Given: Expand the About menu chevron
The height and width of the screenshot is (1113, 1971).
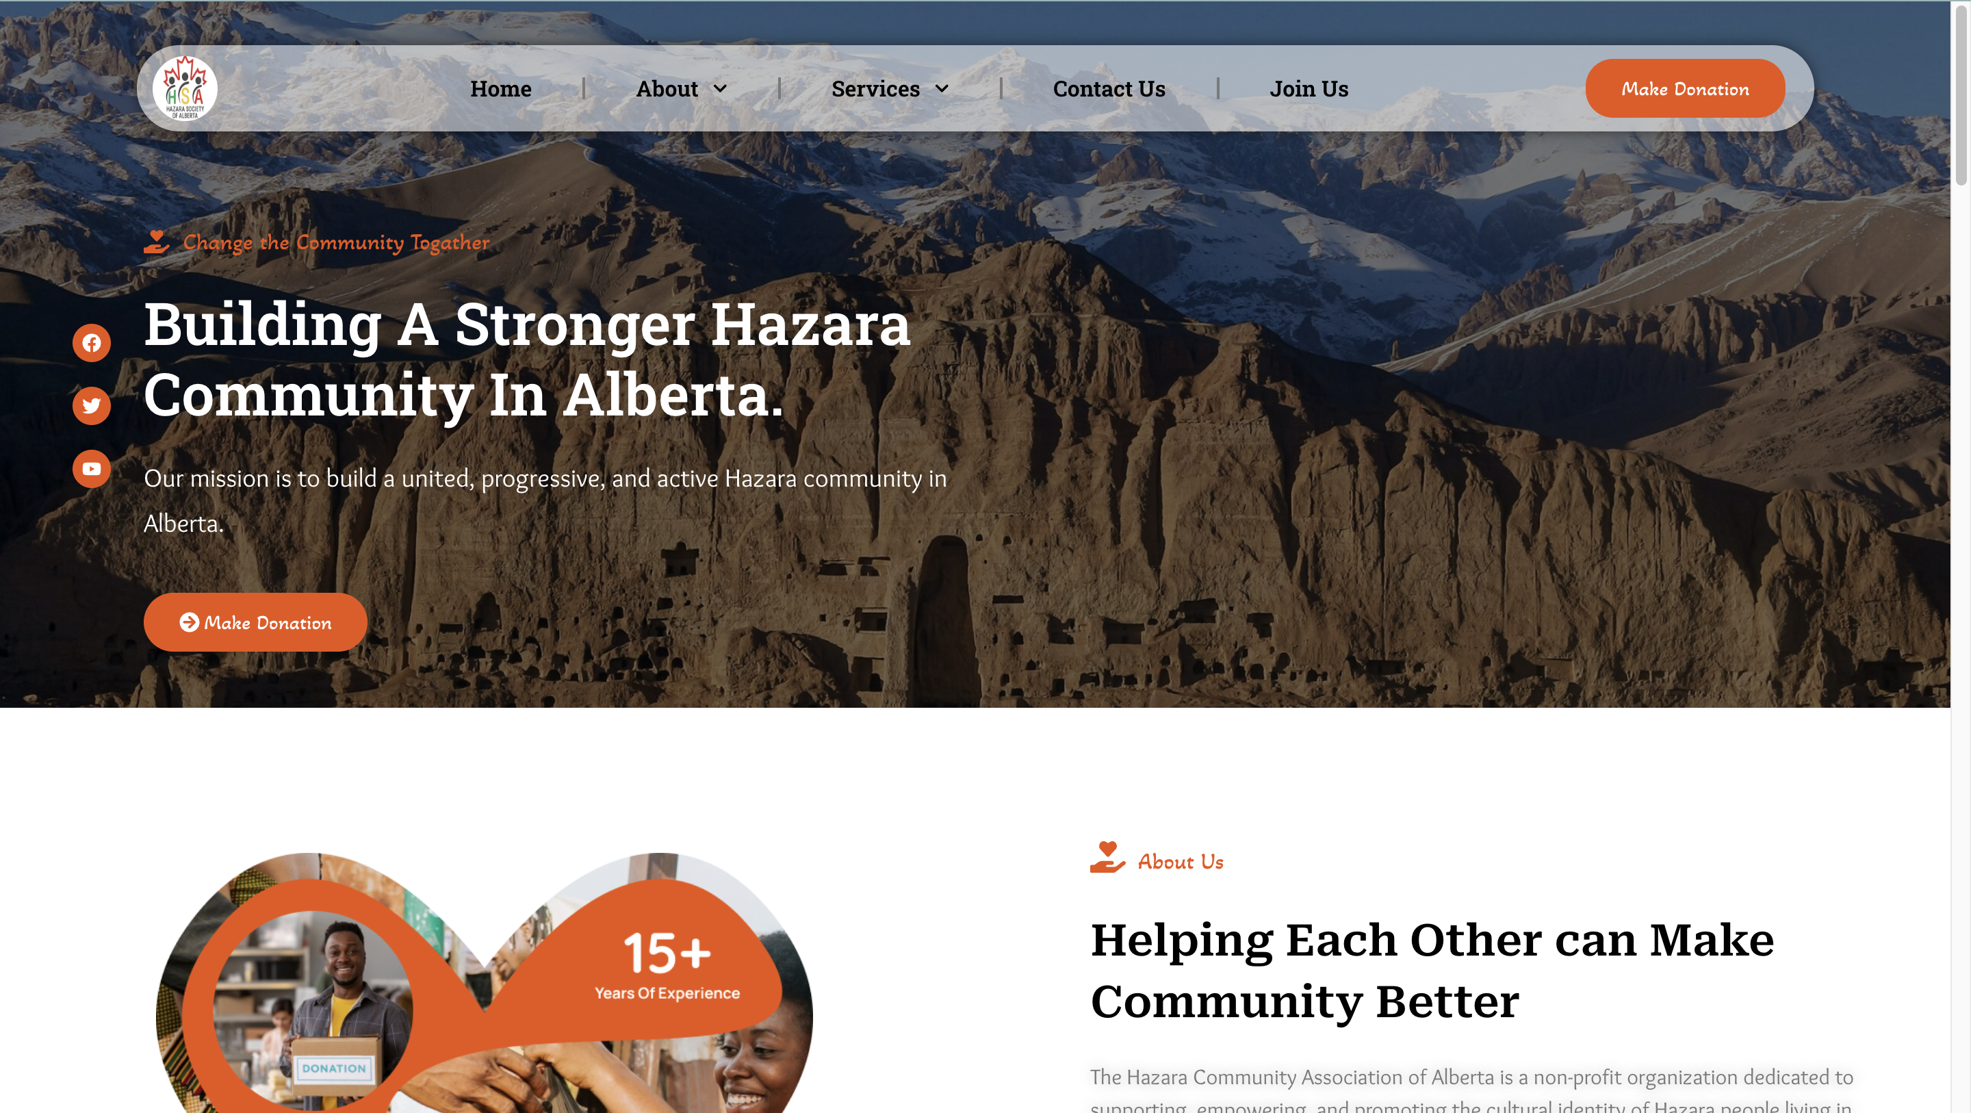Looking at the screenshot, I should click(720, 89).
